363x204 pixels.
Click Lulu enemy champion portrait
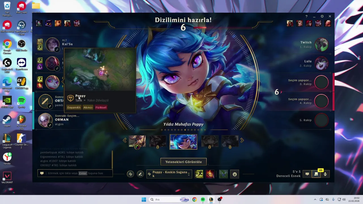(x=321, y=63)
